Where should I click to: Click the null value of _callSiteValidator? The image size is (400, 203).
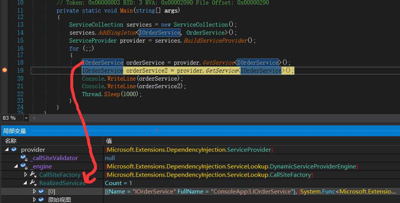click(x=110, y=158)
